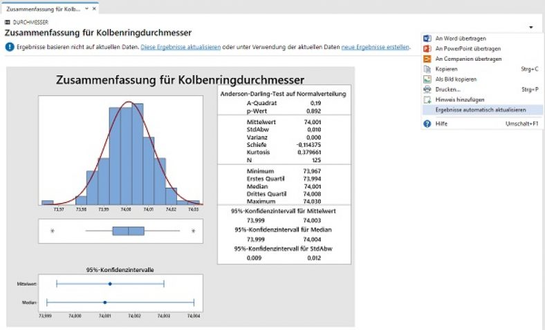Click the Word icon in the context menu

click(x=427, y=39)
